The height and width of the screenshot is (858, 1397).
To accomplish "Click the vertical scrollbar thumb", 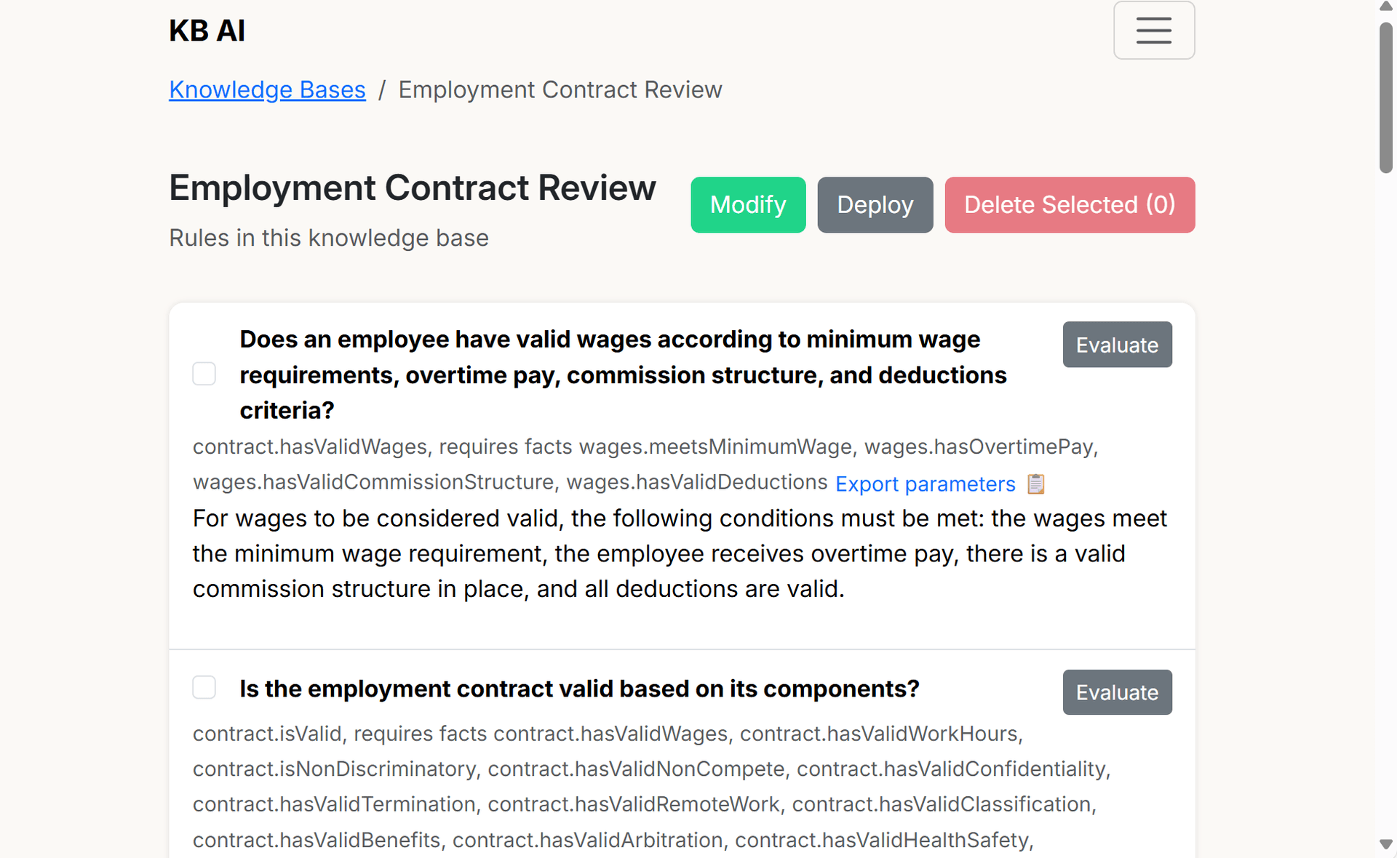I will 1386,98.
